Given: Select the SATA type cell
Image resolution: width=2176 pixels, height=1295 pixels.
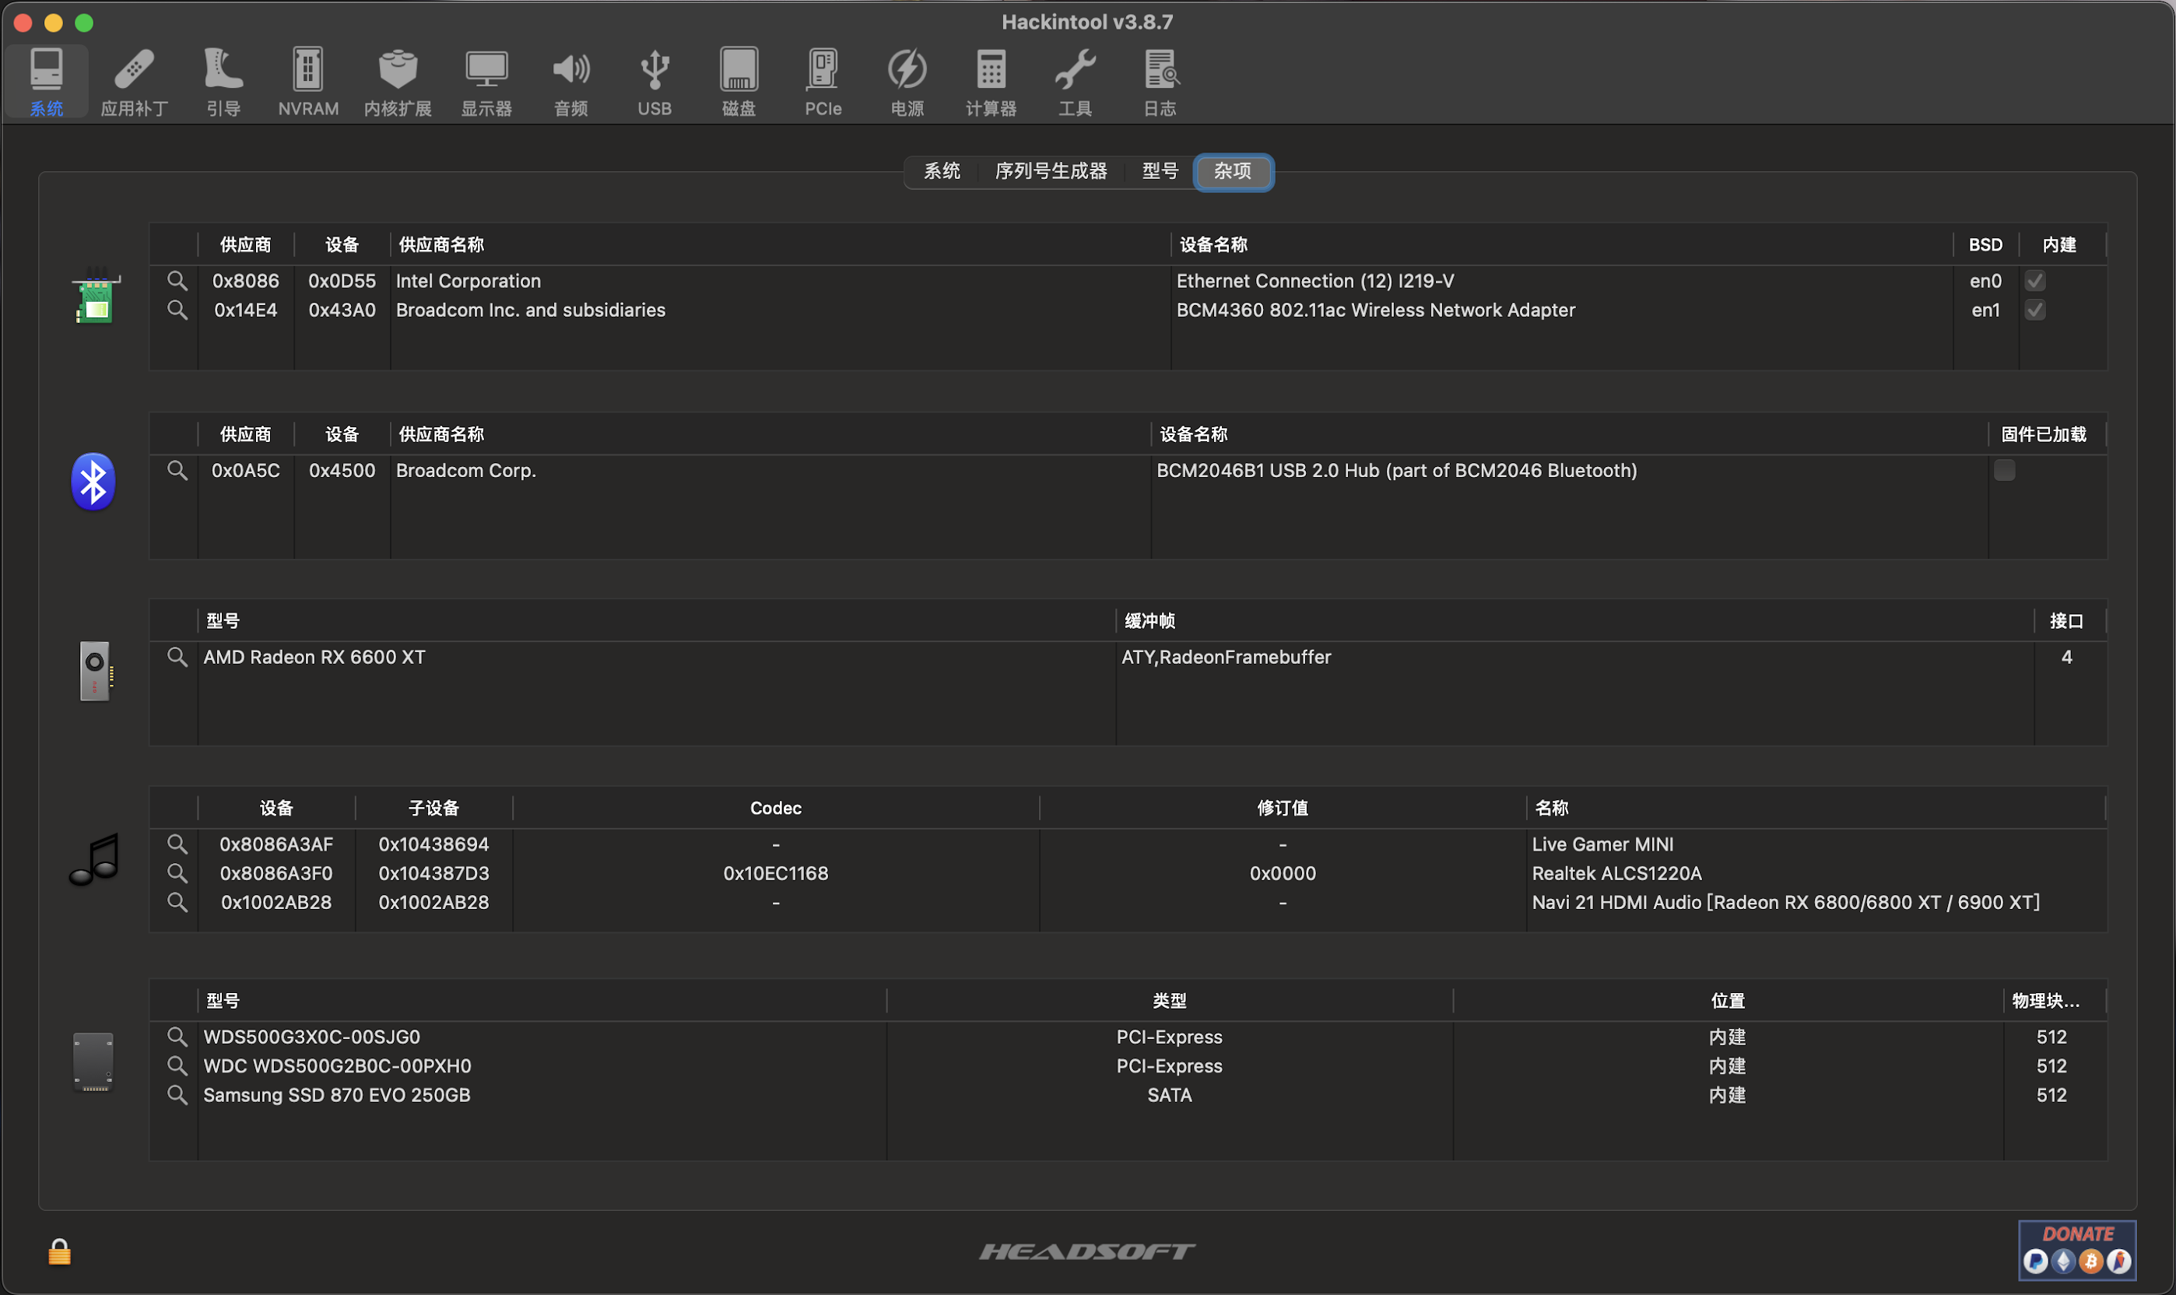Looking at the screenshot, I should [1169, 1094].
